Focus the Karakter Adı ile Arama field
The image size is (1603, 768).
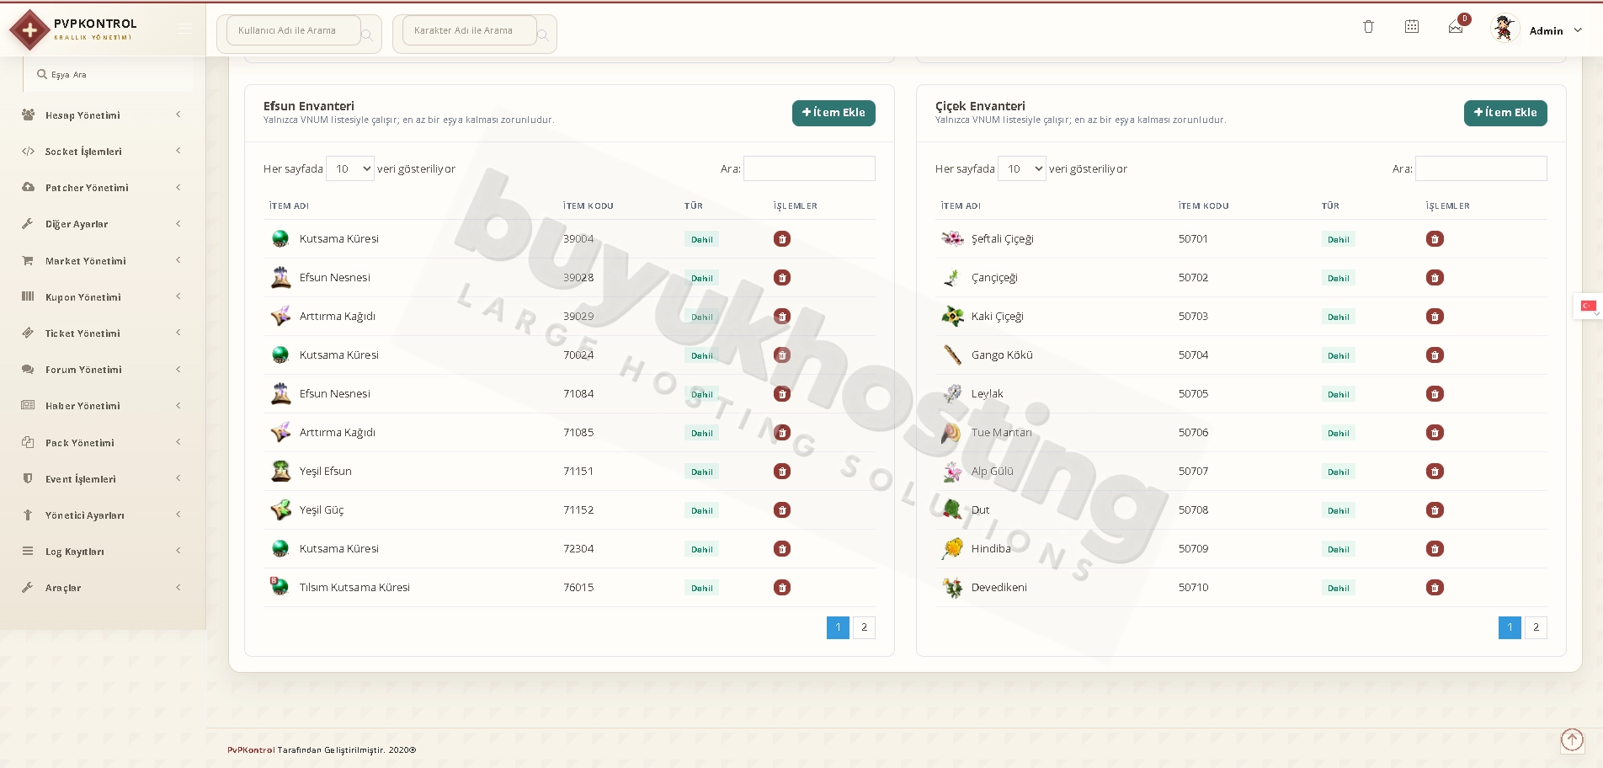tap(470, 31)
